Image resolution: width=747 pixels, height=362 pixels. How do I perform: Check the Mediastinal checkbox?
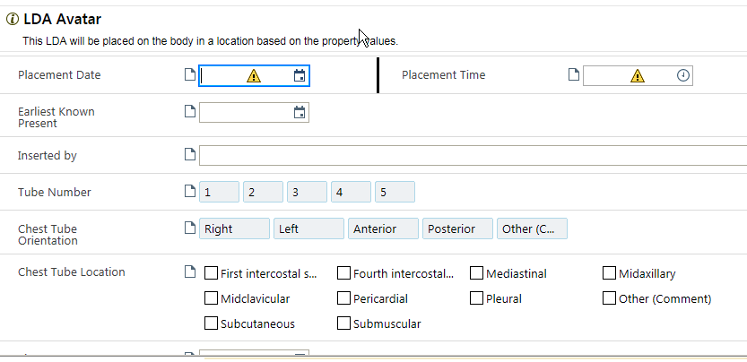tap(476, 273)
